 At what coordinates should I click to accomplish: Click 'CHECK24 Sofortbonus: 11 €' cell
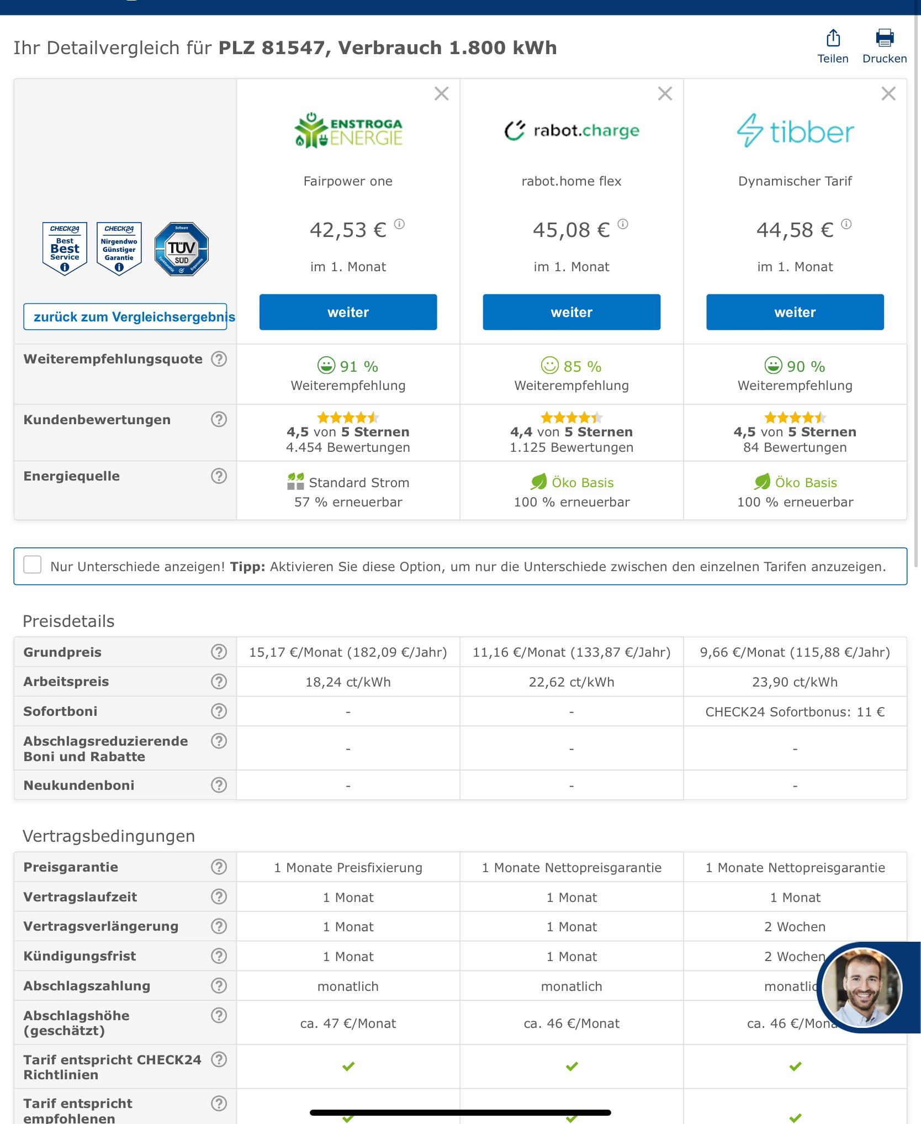pyautogui.click(x=795, y=711)
